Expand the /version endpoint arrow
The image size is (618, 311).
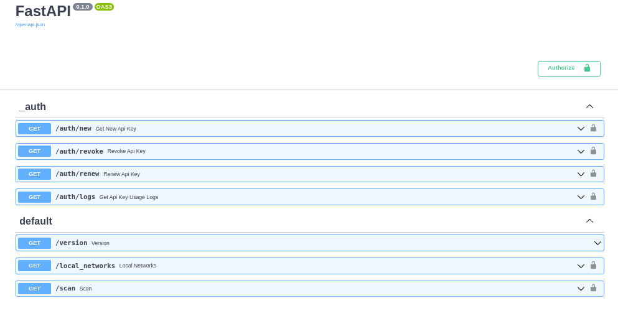[x=597, y=243]
